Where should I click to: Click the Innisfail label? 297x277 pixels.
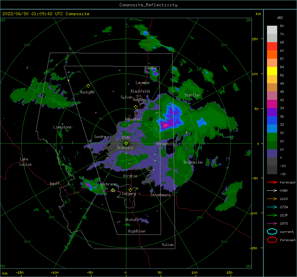point(133,119)
